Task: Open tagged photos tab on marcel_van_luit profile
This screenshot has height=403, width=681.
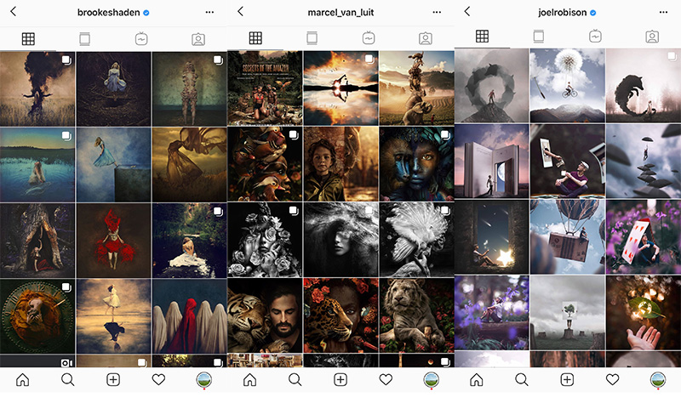Action: 425,38
